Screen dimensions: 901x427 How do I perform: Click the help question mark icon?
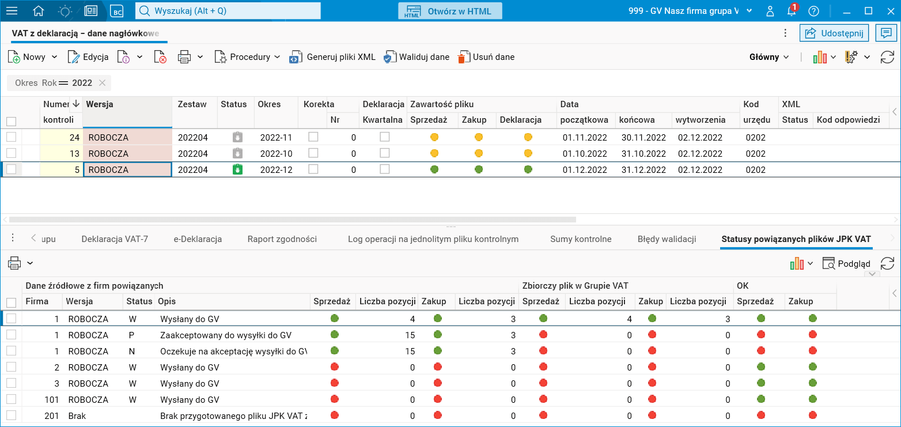pyautogui.click(x=813, y=11)
